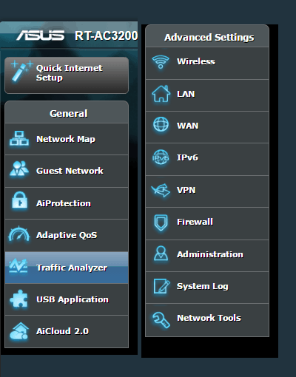The height and width of the screenshot is (377, 296).
Task: Click the Wi-Fi signal icon for Wireless
Action: (x=161, y=62)
